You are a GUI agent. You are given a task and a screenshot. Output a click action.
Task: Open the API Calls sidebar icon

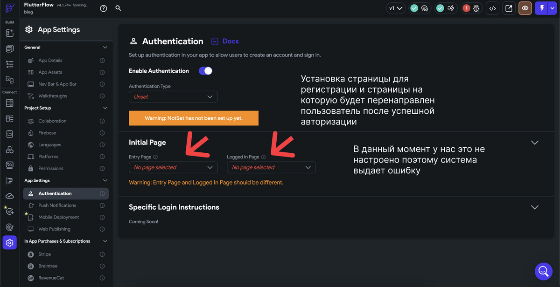(10, 134)
